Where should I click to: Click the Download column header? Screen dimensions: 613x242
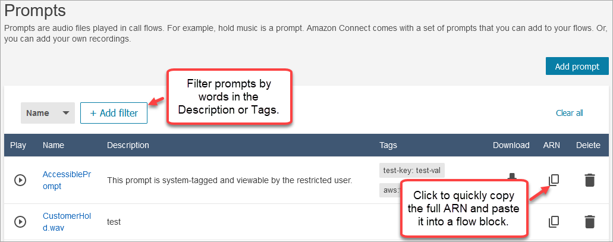pyautogui.click(x=511, y=145)
